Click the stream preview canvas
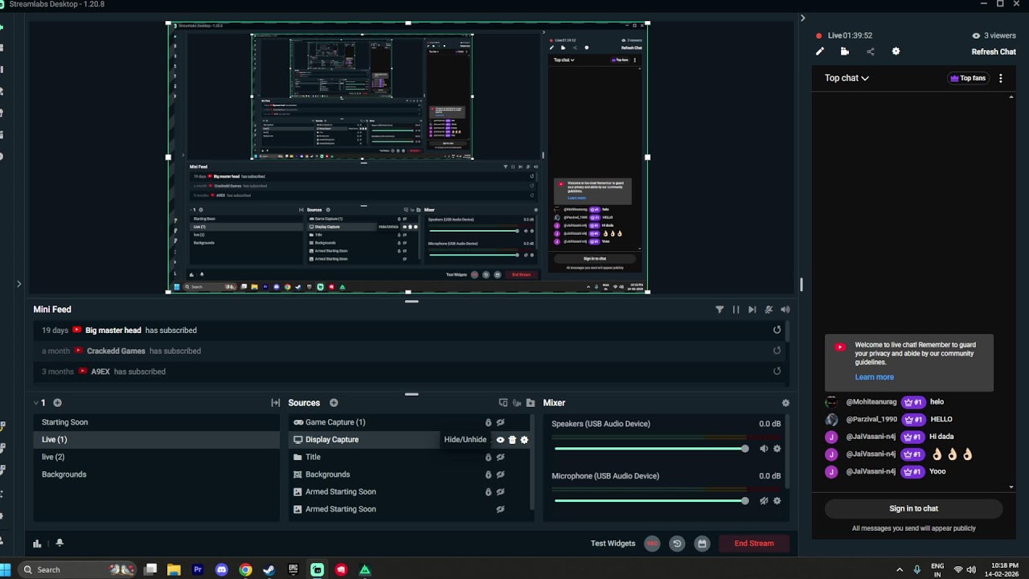The width and height of the screenshot is (1029, 579). (x=408, y=158)
